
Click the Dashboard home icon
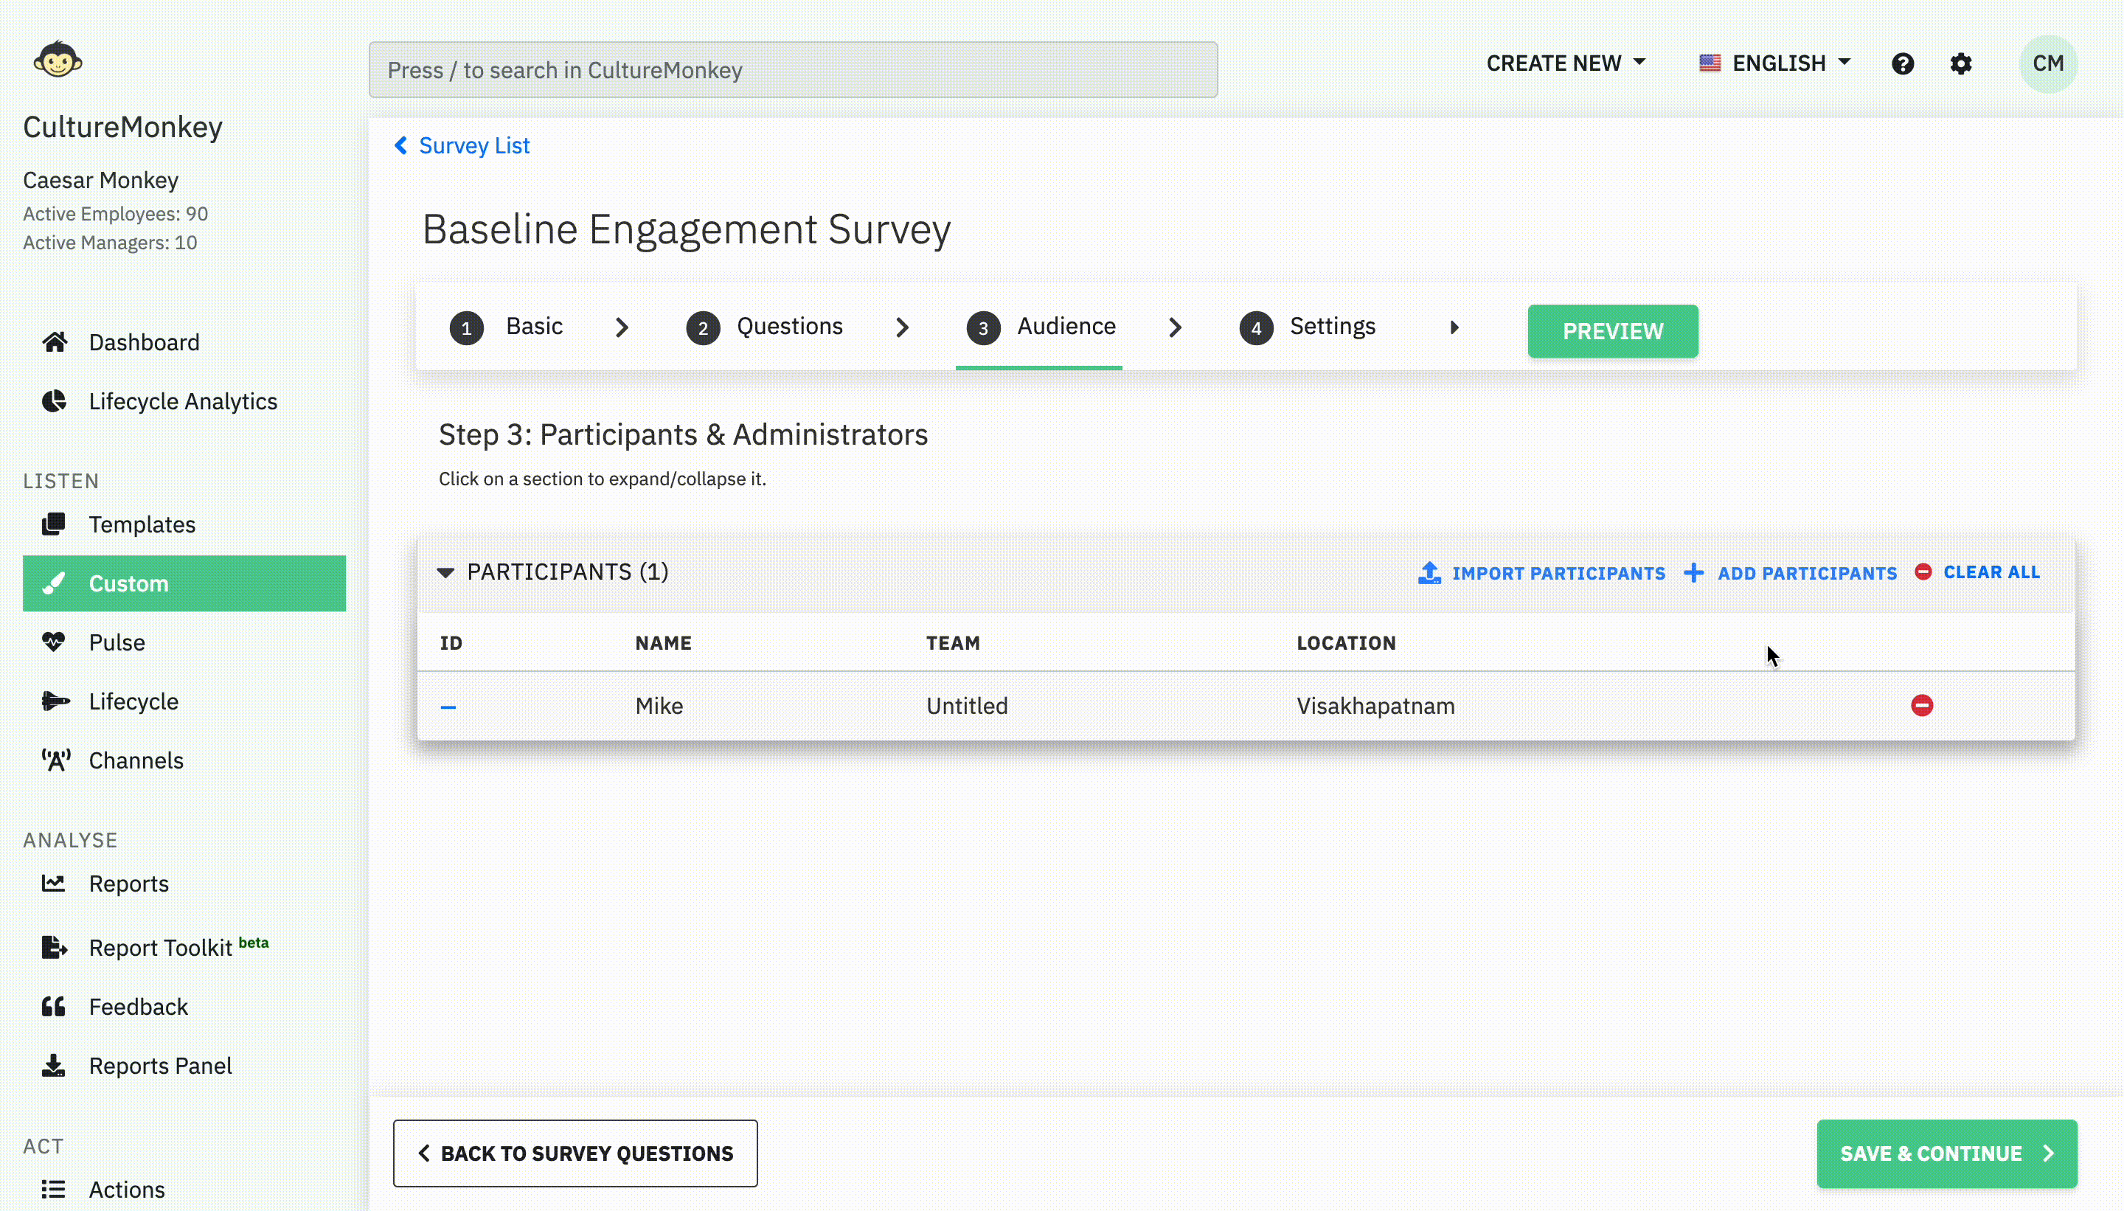point(55,342)
